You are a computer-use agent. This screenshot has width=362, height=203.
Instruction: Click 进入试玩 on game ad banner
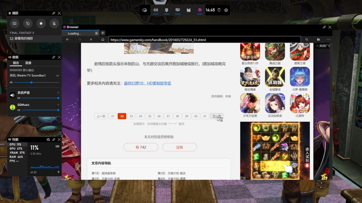pos(307,157)
